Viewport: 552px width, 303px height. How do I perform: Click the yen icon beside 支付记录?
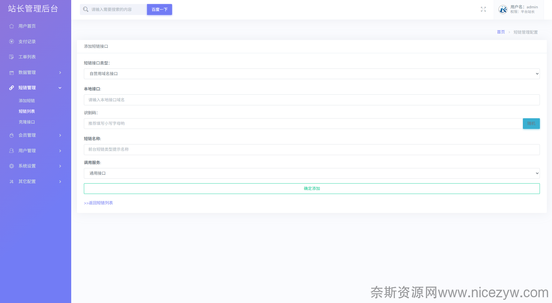12,41
